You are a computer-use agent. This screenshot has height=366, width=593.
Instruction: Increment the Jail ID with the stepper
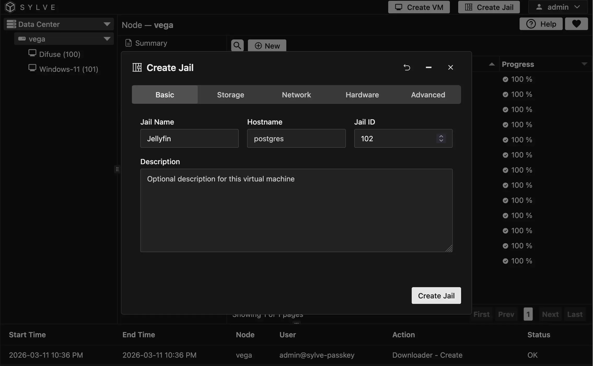click(x=441, y=137)
